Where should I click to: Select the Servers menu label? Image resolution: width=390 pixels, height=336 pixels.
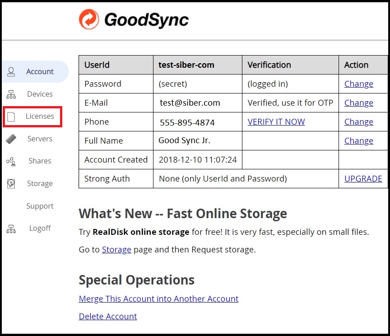coord(40,139)
